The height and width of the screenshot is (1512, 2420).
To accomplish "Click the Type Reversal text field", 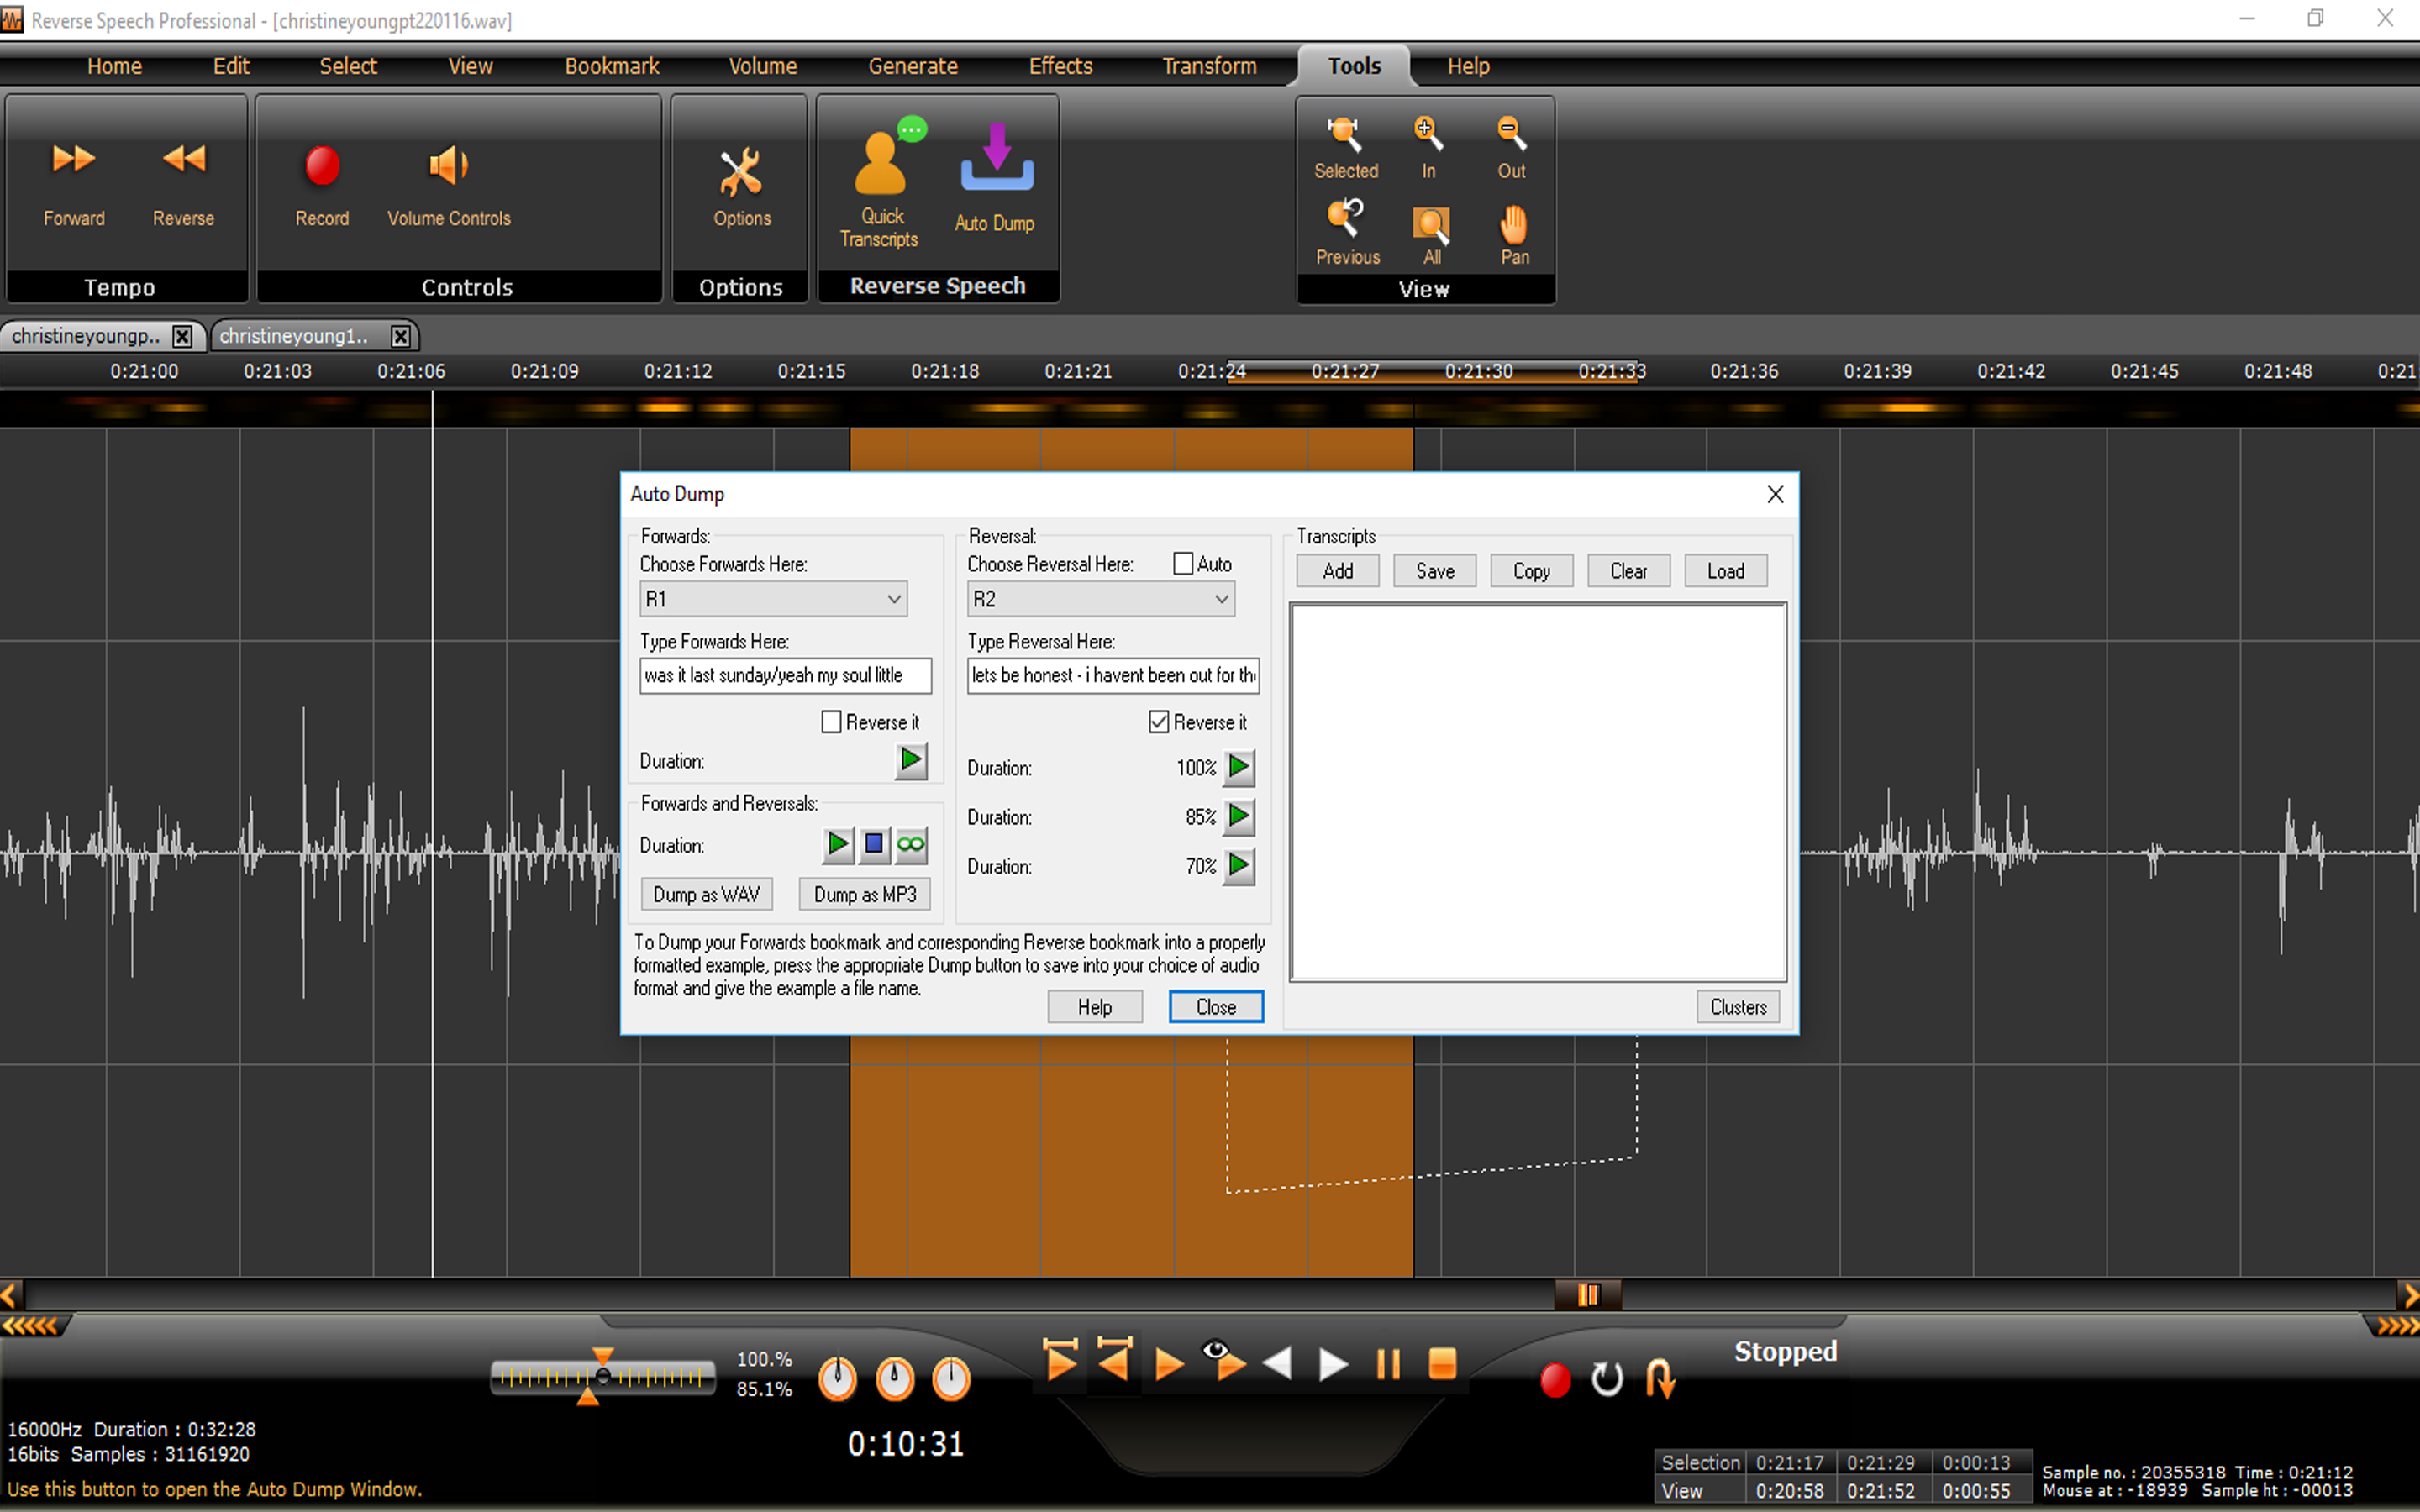I will pyautogui.click(x=1114, y=675).
